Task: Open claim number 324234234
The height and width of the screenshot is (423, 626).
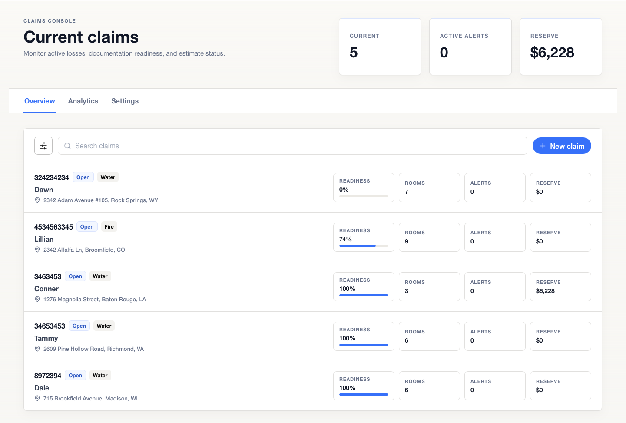Action: [52, 177]
